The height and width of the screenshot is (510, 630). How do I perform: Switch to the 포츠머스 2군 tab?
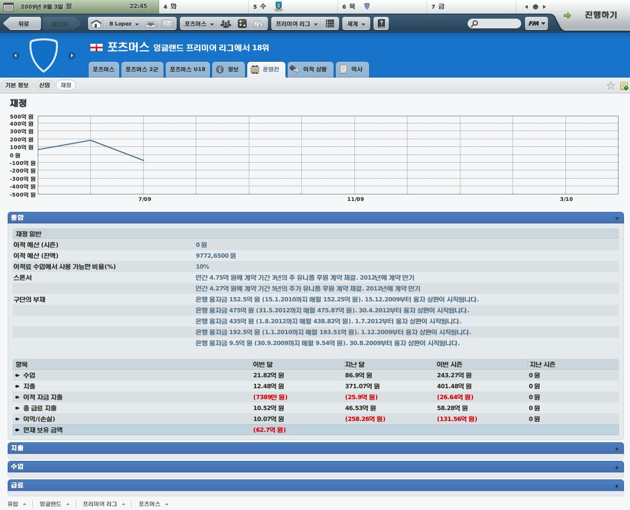click(x=142, y=69)
